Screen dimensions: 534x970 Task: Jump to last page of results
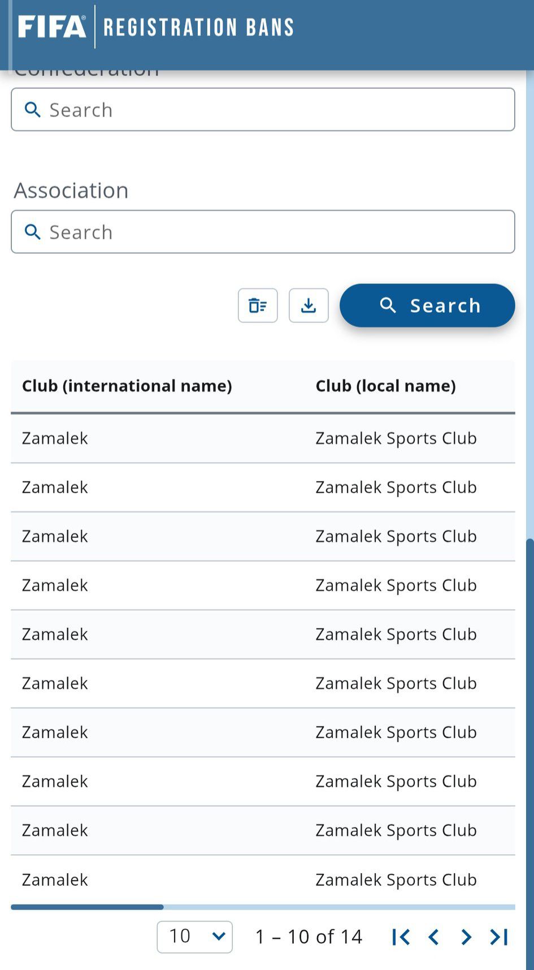tap(499, 937)
